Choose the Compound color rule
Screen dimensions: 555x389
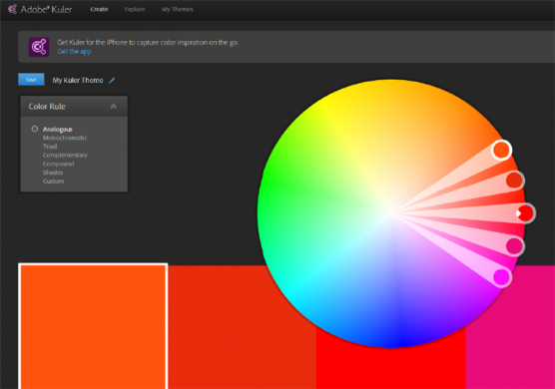click(59, 164)
